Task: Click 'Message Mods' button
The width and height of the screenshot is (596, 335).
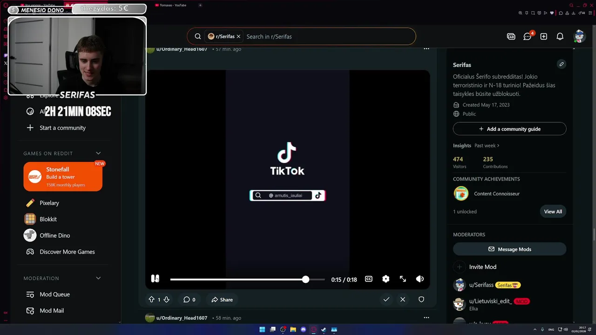Action: pos(509,249)
